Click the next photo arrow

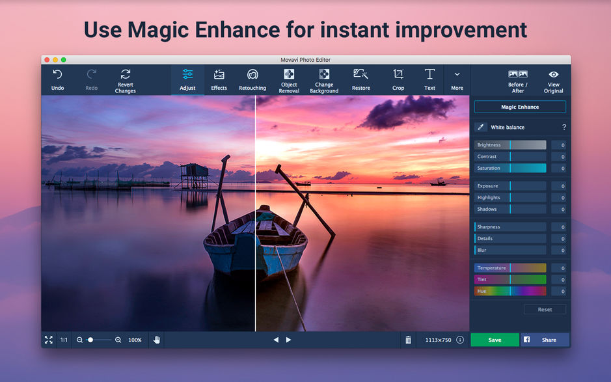point(288,340)
